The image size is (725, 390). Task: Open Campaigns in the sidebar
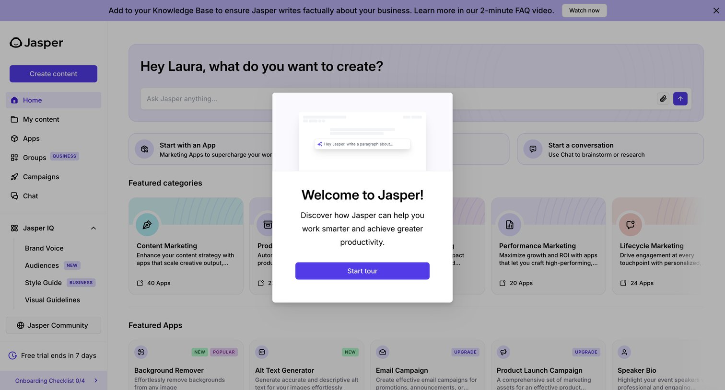(x=53, y=177)
